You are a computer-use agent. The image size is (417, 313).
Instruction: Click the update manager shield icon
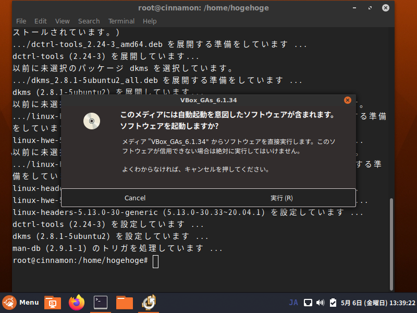click(333, 303)
